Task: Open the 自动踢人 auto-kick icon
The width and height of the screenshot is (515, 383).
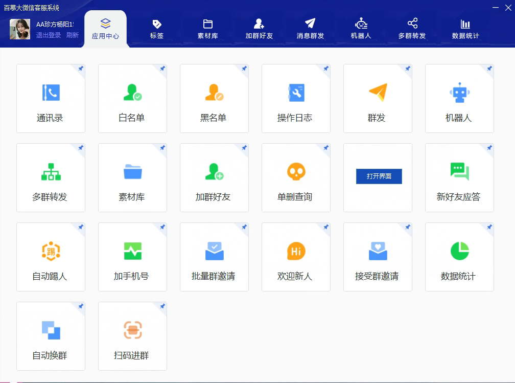Action: pos(51,251)
